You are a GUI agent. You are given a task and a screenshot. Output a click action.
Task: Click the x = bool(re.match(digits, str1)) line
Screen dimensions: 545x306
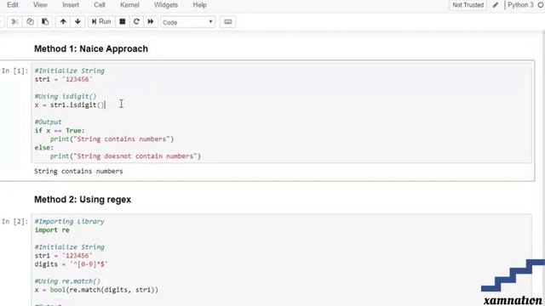[96, 290]
